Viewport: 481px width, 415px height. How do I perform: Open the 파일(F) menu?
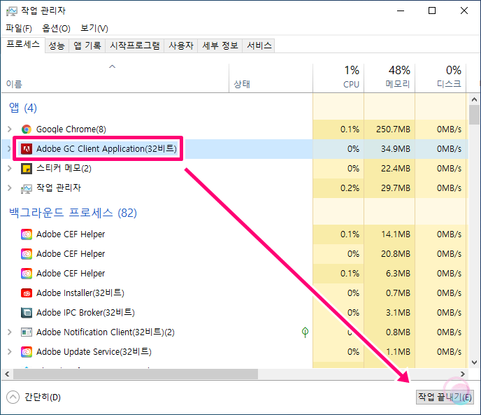19,29
